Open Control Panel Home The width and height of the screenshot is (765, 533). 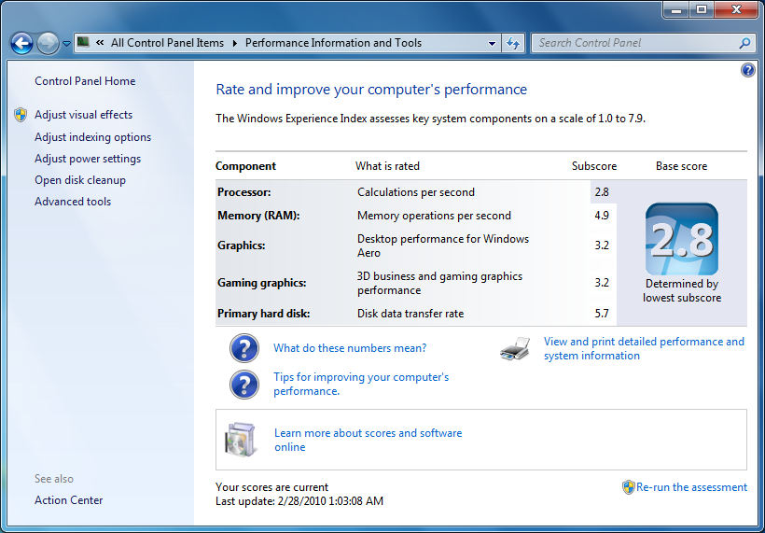(85, 81)
